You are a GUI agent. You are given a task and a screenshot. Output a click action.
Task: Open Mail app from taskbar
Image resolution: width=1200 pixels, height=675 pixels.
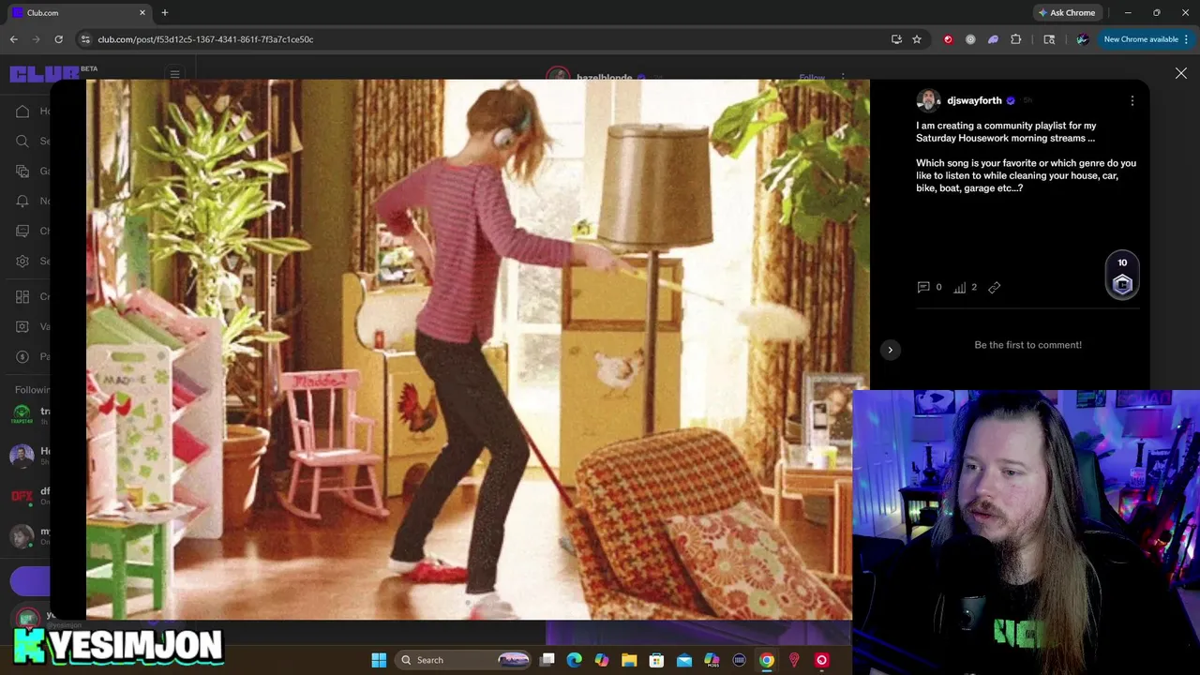click(684, 660)
